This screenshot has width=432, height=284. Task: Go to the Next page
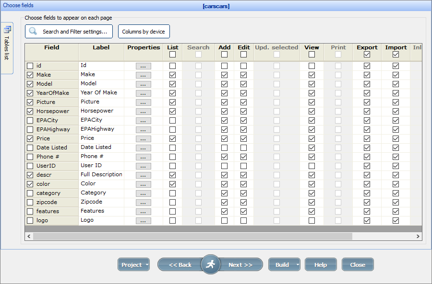click(240, 265)
